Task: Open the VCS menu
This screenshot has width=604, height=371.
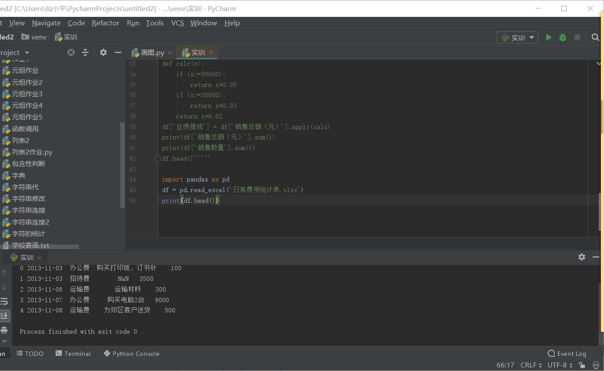Action: (178, 23)
